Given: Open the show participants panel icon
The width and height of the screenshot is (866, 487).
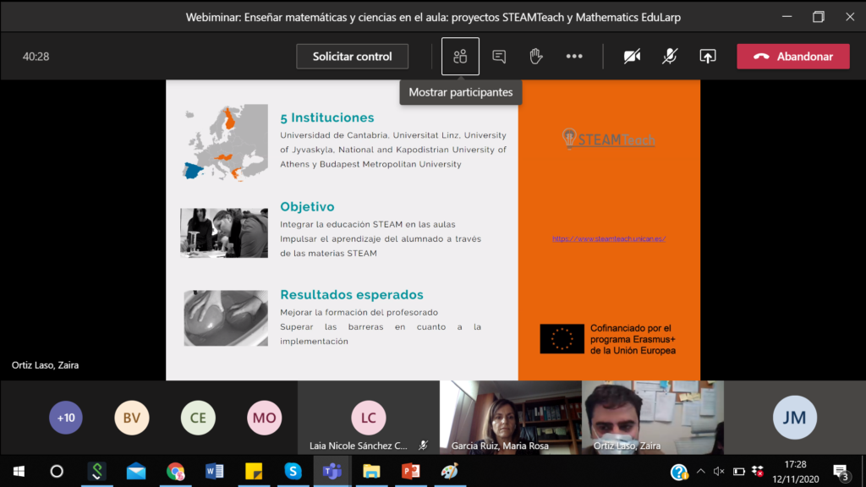Looking at the screenshot, I should tap(460, 57).
